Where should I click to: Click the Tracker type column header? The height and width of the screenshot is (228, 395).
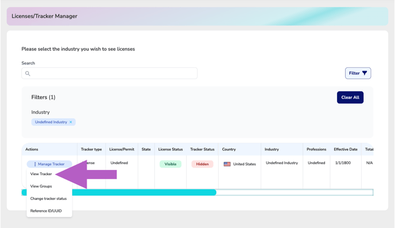[x=91, y=149]
